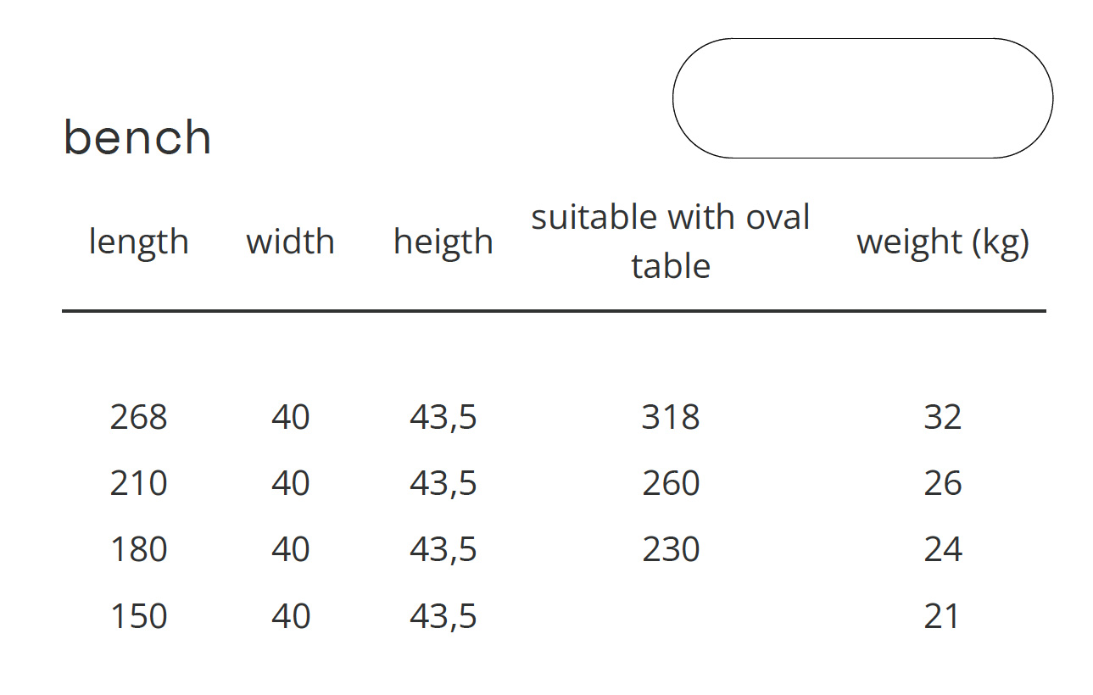The image size is (1093, 695).
Task: Select the 'width' column header
Action: tap(290, 242)
